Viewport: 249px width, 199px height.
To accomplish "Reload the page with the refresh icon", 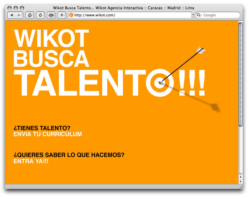I will pyautogui.click(x=40, y=15).
